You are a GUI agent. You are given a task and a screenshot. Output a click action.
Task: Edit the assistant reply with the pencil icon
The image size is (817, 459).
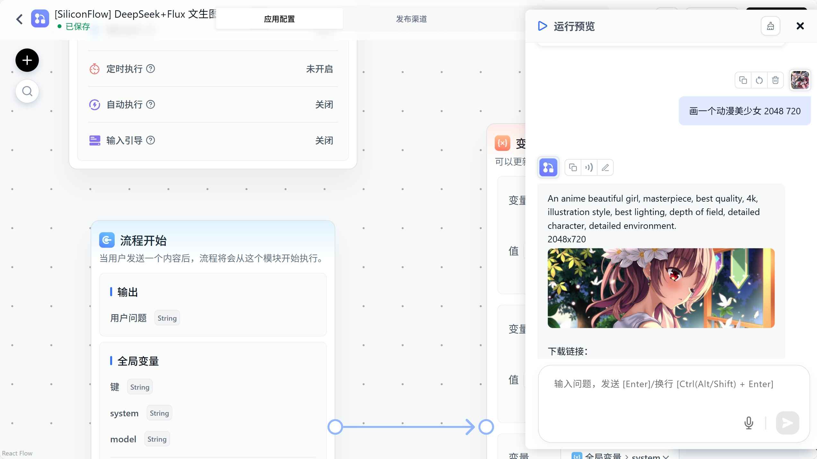point(605,168)
